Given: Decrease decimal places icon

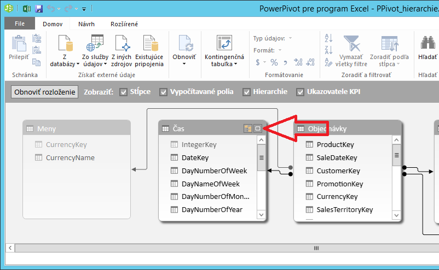Looking at the screenshot, I should coord(310,62).
